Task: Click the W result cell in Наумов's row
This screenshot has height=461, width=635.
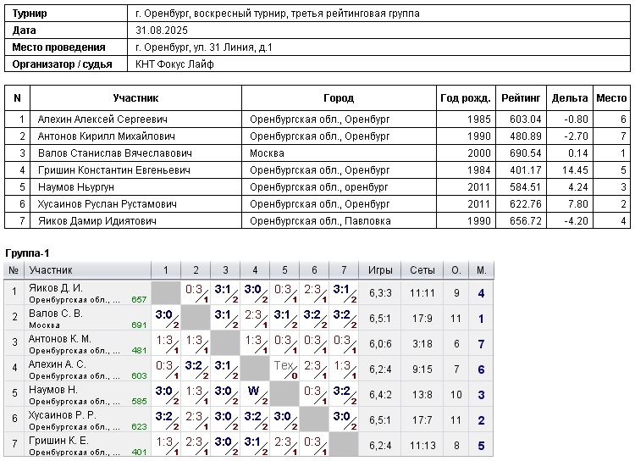Action: tap(255, 394)
